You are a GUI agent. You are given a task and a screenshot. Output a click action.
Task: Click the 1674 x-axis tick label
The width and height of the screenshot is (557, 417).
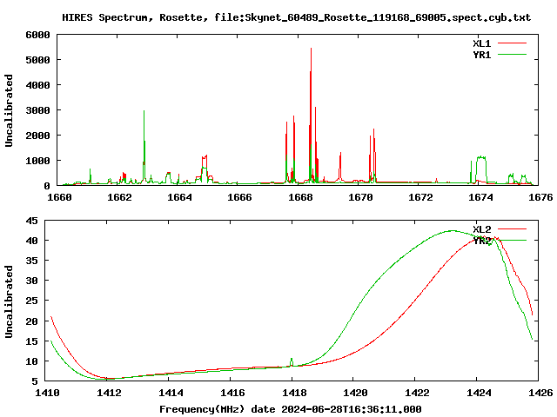pos(480,197)
